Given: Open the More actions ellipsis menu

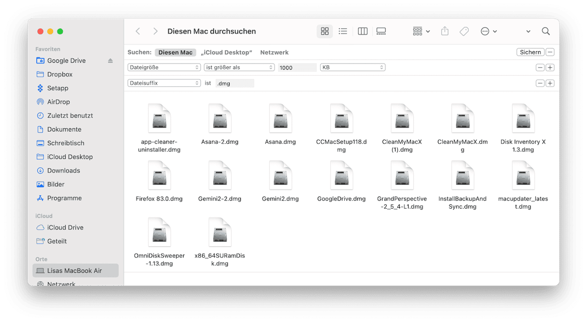Looking at the screenshot, I should point(489,31).
